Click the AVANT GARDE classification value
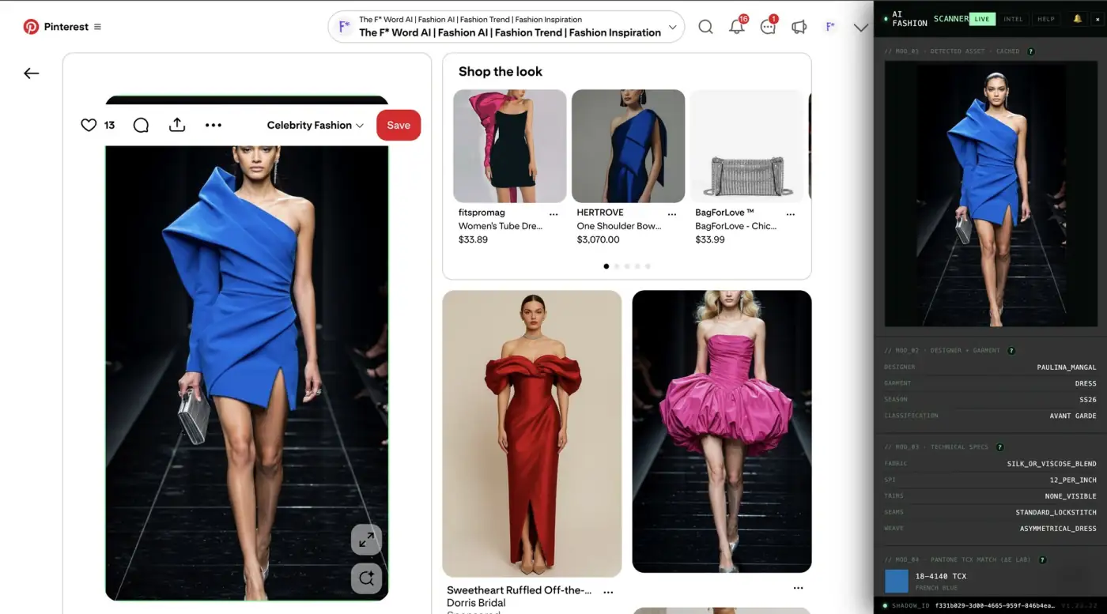 1073,416
